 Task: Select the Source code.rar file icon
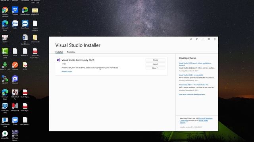pyautogui.click(x=35, y=26)
